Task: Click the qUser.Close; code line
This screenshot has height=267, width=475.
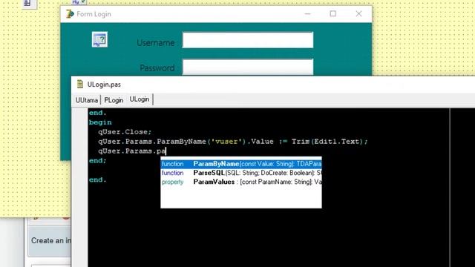Action: click(x=125, y=132)
